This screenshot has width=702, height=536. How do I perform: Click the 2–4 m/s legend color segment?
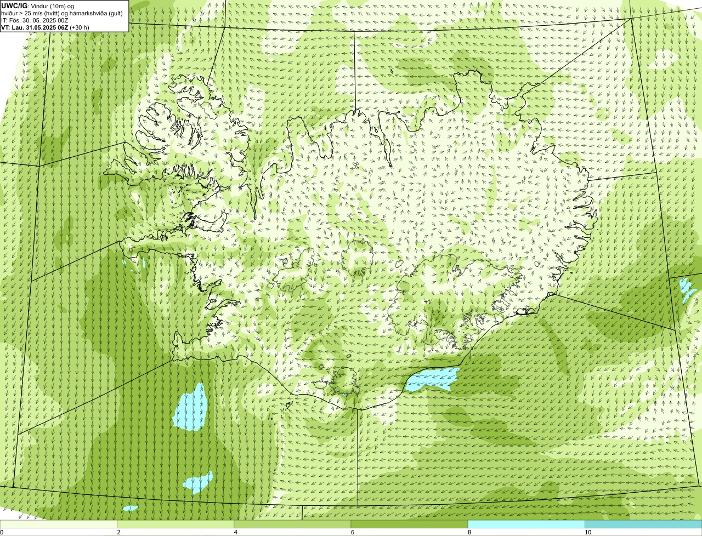tap(175, 524)
